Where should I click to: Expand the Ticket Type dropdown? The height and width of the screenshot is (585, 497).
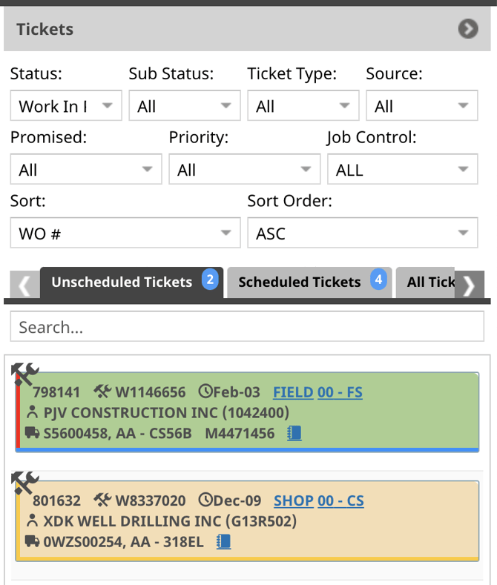coord(303,105)
